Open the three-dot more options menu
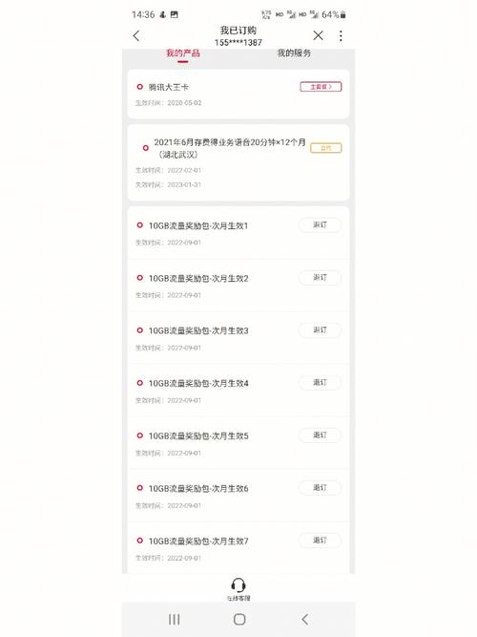This screenshot has width=477, height=637. [341, 35]
